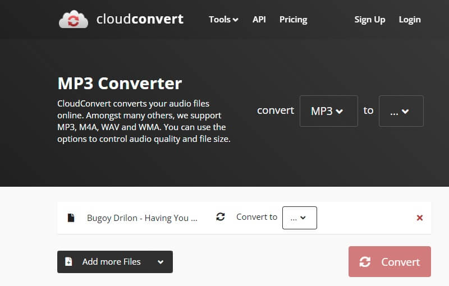The image size is (449, 286).
Task: Click the MP3 Converter heading
Action: coord(120,83)
